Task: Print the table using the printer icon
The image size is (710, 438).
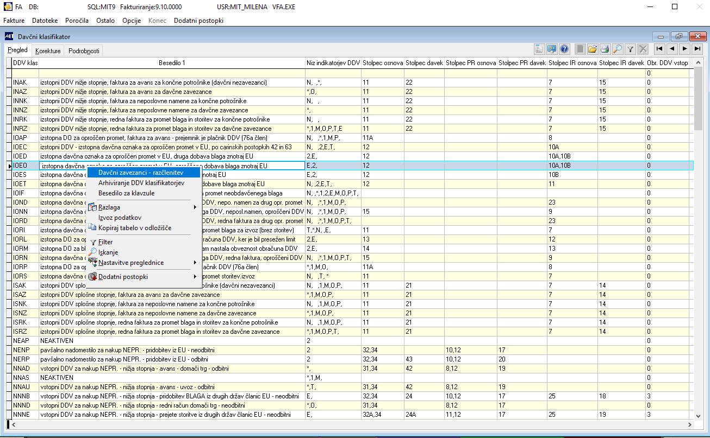Action: pyautogui.click(x=605, y=49)
